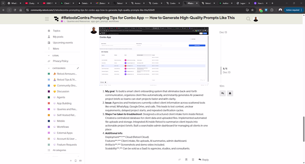Click the workflows tag in header
The width and height of the screenshot is (305, 164).
[x=114, y=21]
